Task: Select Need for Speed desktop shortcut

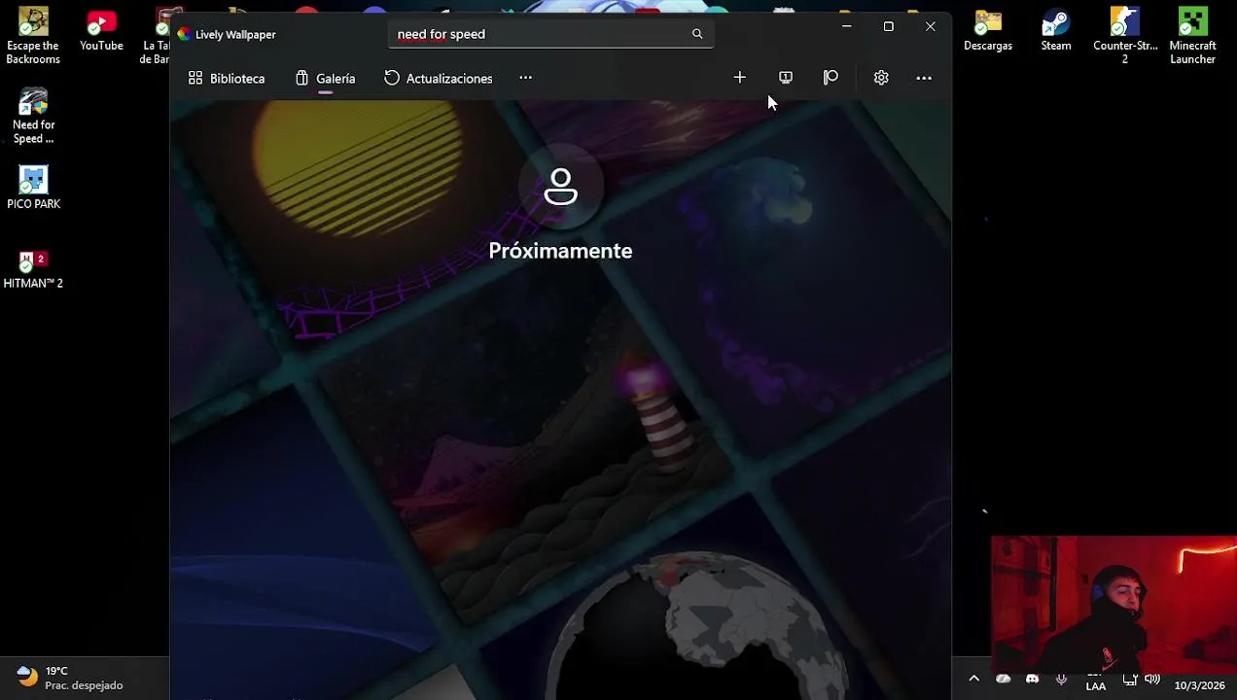Action: (x=33, y=116)
